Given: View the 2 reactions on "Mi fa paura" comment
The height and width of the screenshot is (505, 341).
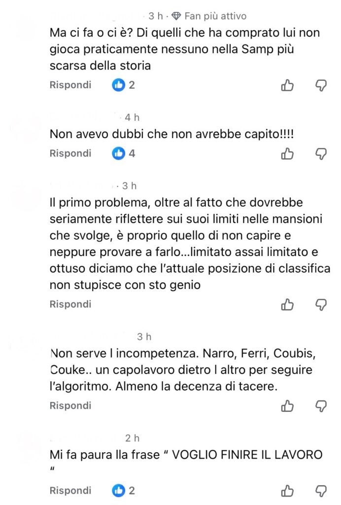Looking at the screenshot, I should (x=124, y=491).
